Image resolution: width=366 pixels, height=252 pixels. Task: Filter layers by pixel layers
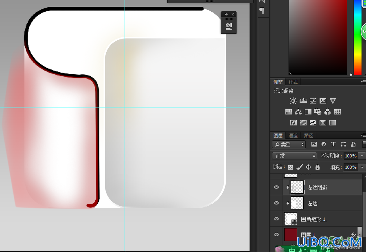click(314, 144)
